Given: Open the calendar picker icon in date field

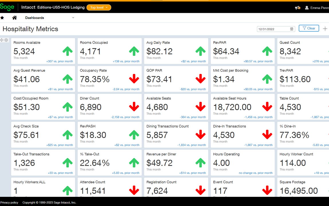Looking at the screenshot, I should pyautogui.click(x=292, y=29).
